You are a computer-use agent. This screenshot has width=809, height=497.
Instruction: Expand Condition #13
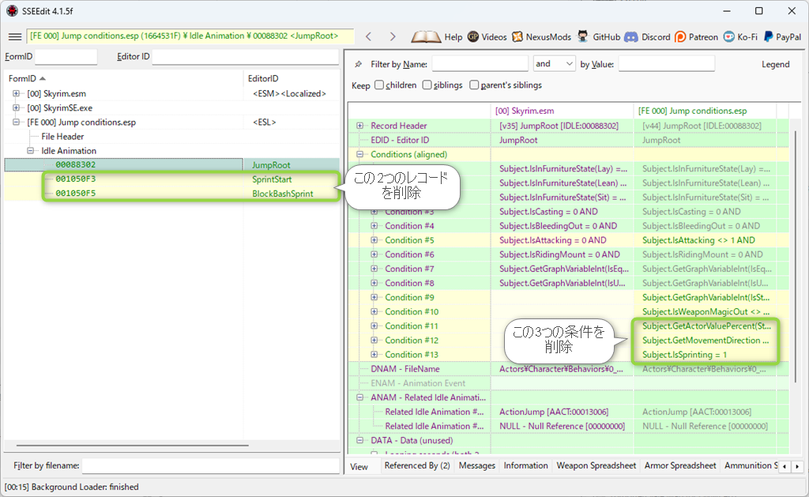tap(374, 355)
